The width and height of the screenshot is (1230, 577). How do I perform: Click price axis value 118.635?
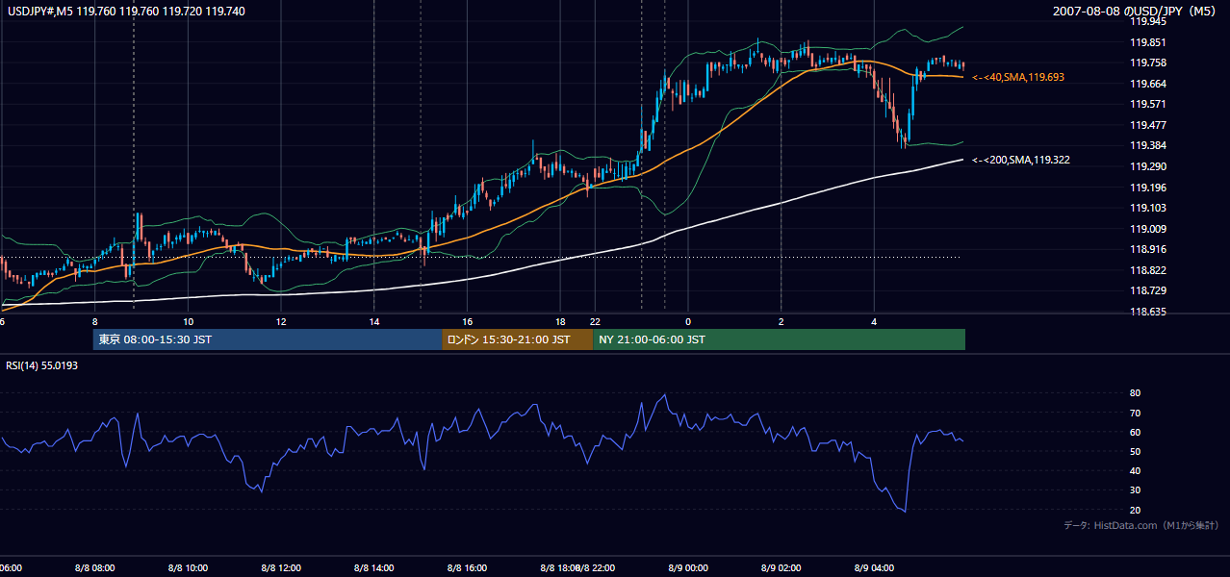(x=1148, y=312)
